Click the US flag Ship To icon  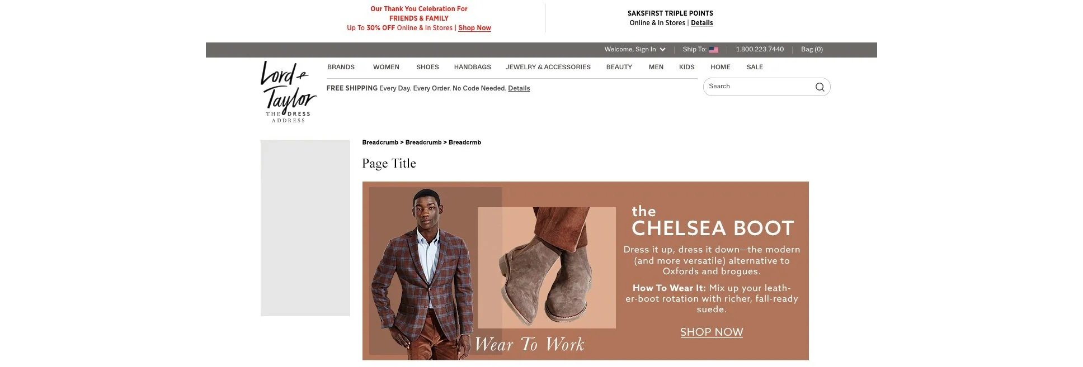click(x=714, y=50)
